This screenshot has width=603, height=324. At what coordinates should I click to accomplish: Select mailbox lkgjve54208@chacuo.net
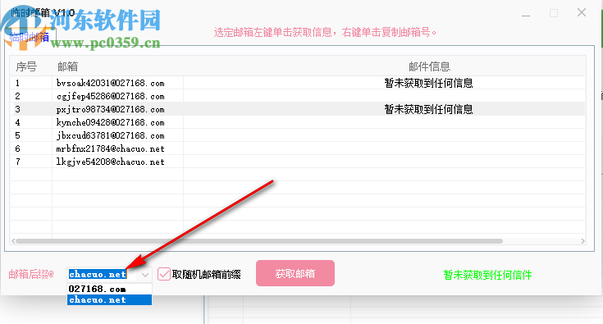pos(111,162)
